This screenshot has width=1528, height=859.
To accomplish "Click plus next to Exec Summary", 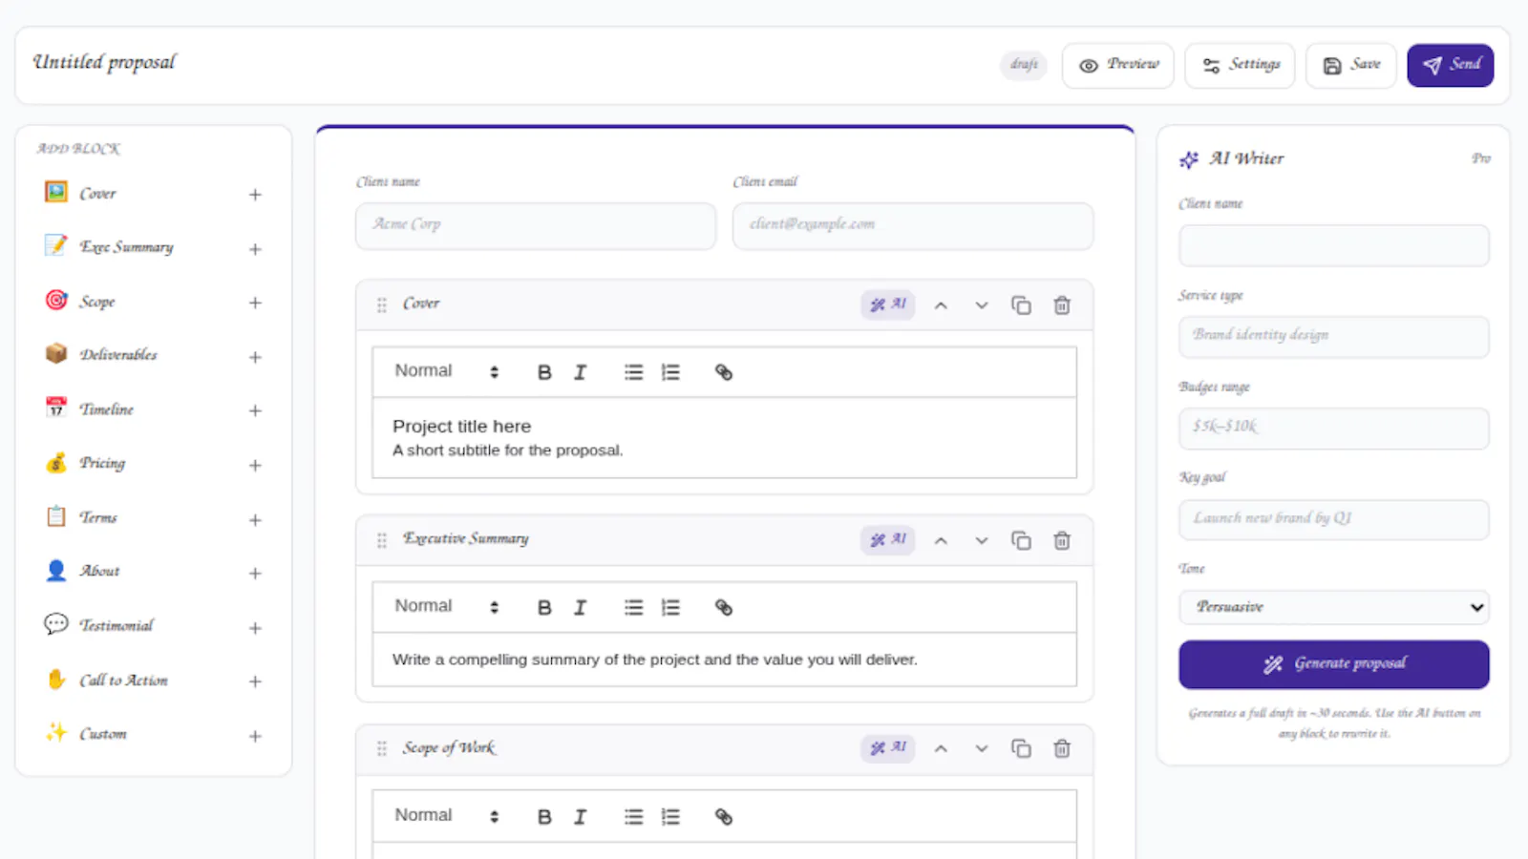I will (x=255, y=249).
